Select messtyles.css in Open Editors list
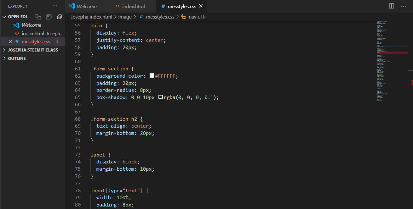 32,41
